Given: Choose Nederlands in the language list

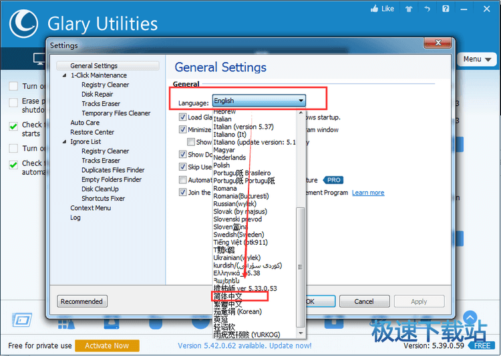Looking at the screenshot, I should click(229, 157).
